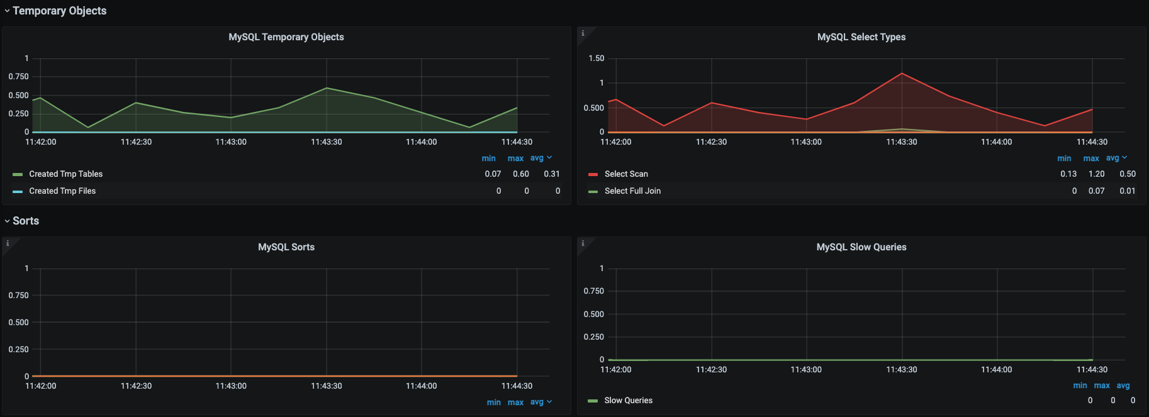Open the Temporary Objects row title
Screen dimensions: 1149x417
click(x=60, y=11)
